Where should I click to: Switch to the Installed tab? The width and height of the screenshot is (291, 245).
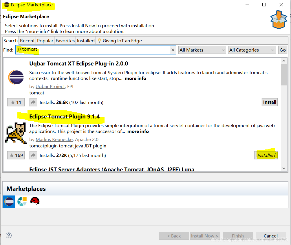tap(86, 41)
